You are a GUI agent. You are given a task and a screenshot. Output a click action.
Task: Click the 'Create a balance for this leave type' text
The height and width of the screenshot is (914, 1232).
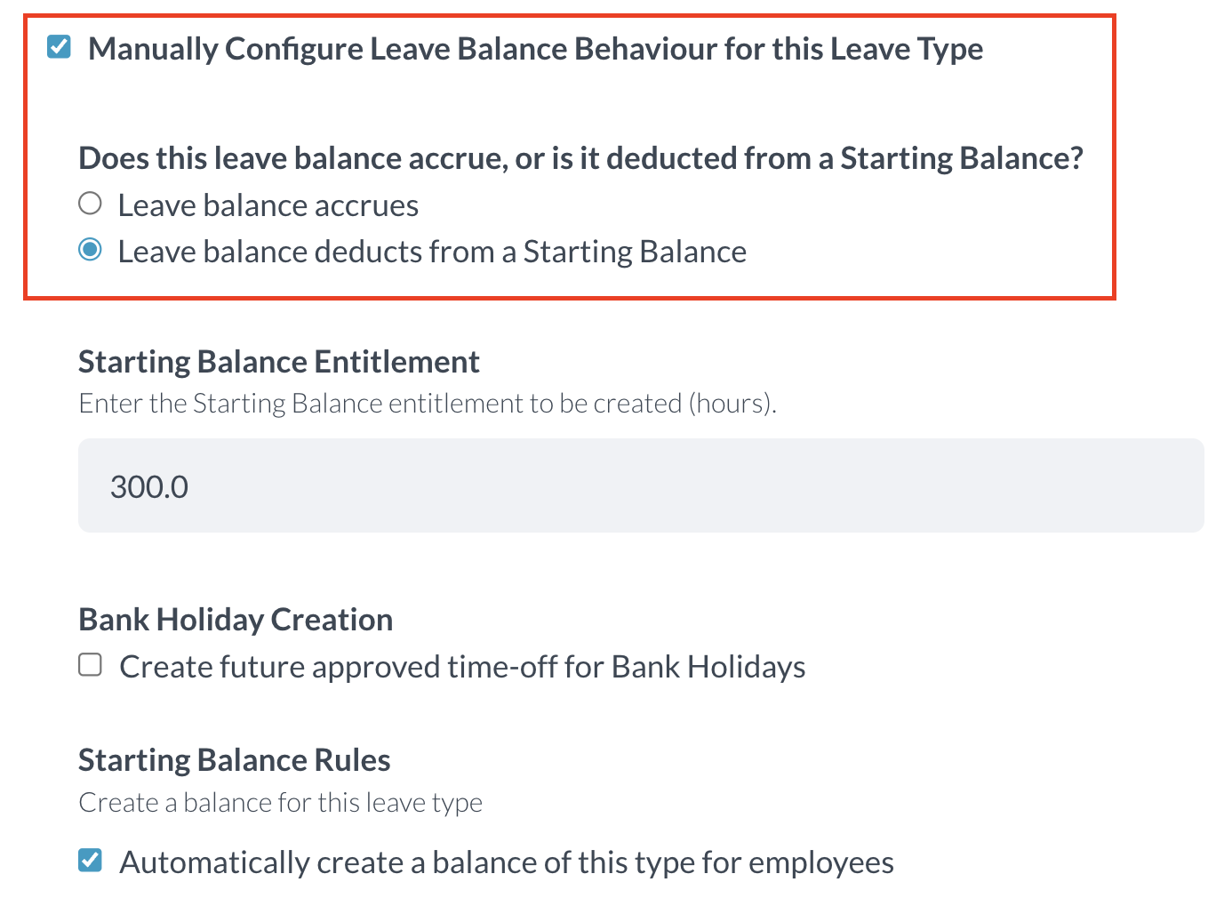280,803
